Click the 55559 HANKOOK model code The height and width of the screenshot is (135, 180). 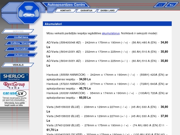[73, 75]
